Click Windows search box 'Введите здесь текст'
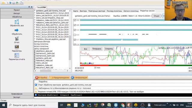This screenshot has height=108, width=192. tap(32, 105)
